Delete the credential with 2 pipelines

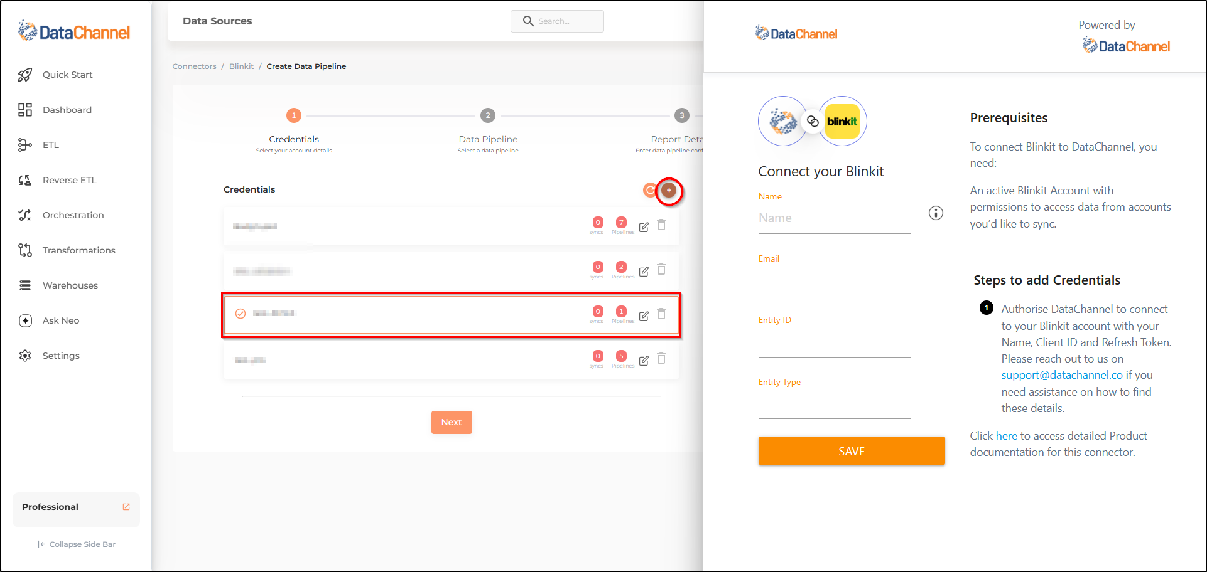pyautogui.click(x=661, y=269)
